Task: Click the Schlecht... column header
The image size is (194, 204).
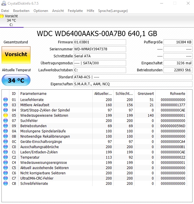Action: tap(124, 93)
